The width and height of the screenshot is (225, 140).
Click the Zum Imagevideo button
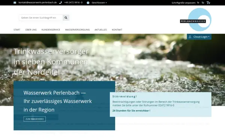click(x=34, y=119)
